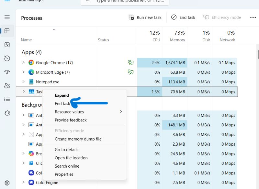Image resolution: width=259 pixels, height=189 pixels.
Task: Expand the ColorEngine process row
Action: [23, 182]
